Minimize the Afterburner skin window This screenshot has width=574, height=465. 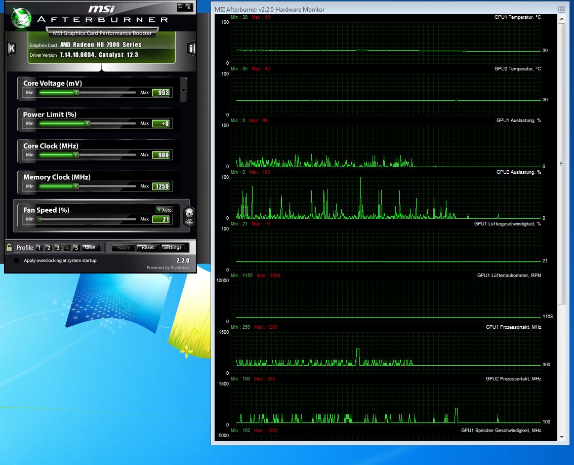pyautogui.click(x=181, y=7)
